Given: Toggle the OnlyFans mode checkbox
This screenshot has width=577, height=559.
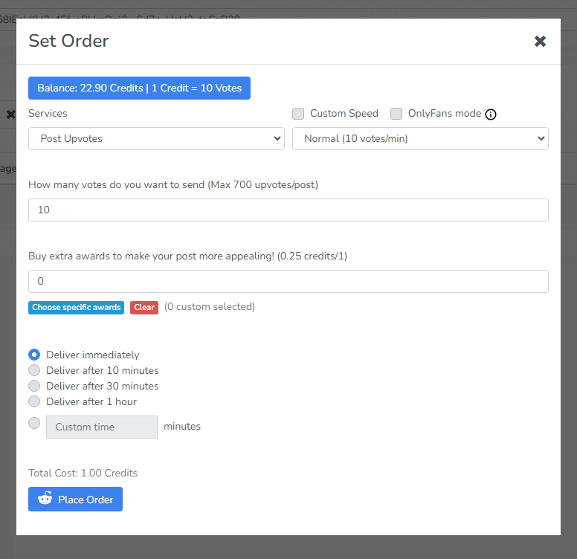Looking at the screenshot, I should coord(396,114).
